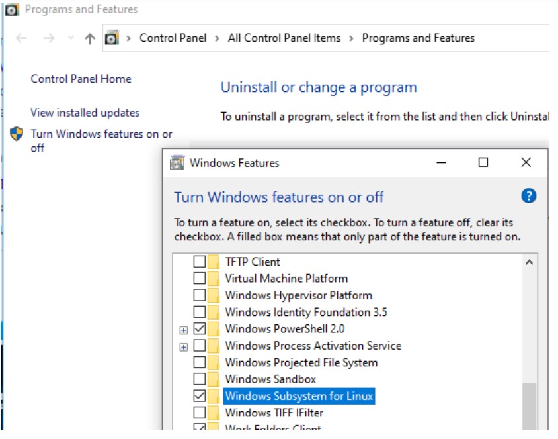Click the Control Panel icon in address bar

112,38
